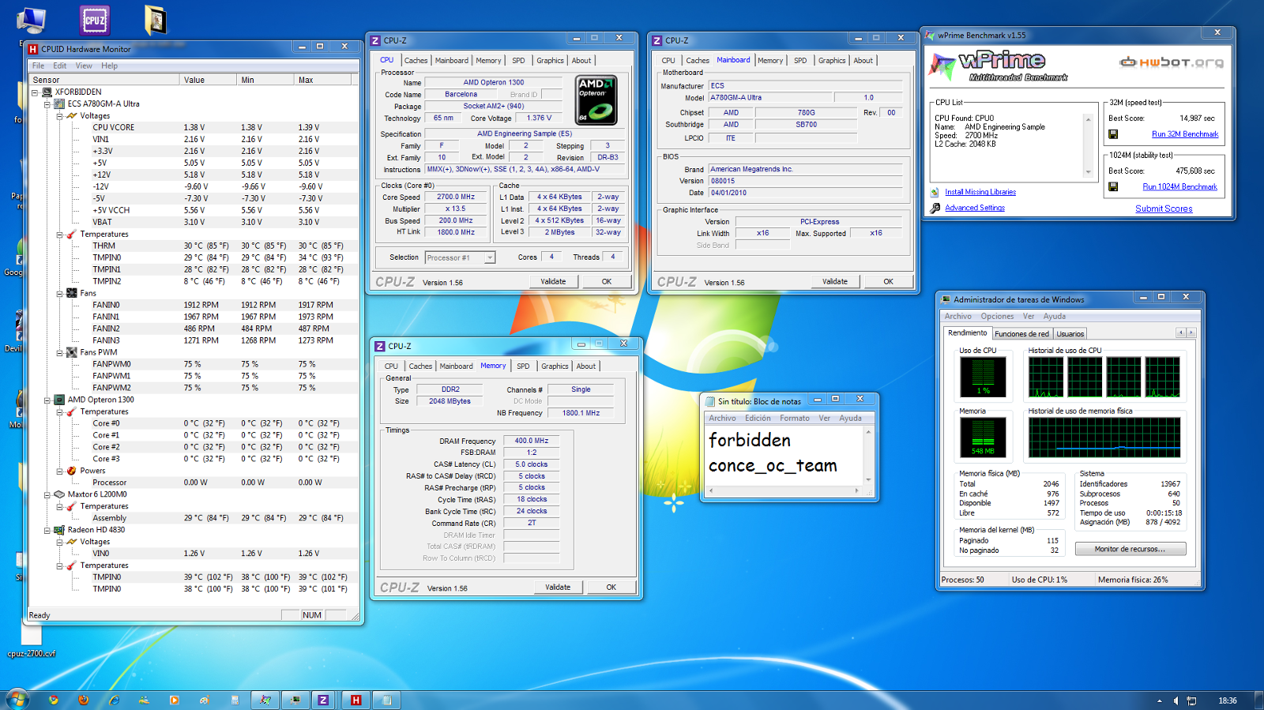Click the taskbar clock showing 18:36

[x=1228, y=701]
